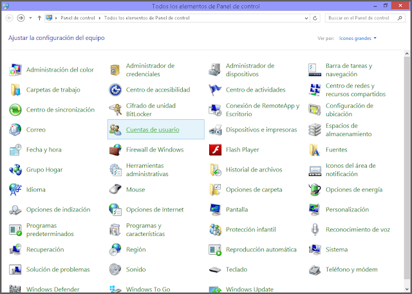This screenshot has width=412, height=294.
Task: Click the Mouse icon
Action: 115,190
